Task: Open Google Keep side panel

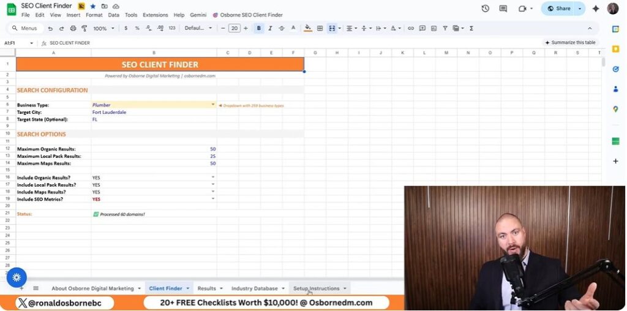Action: click(x=615, y=49)
